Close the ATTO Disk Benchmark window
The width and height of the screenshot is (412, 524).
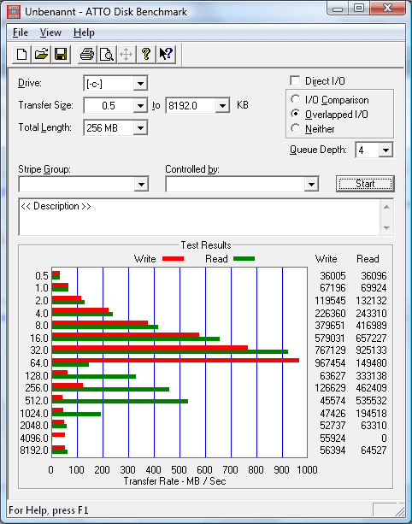[387, 8]
